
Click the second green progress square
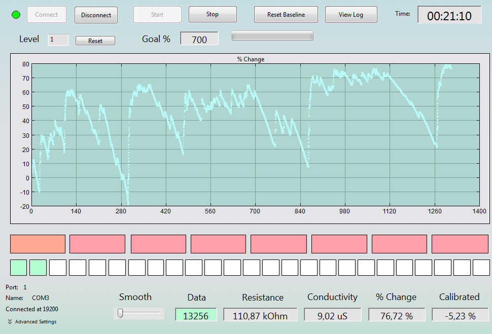pos(38,268)
